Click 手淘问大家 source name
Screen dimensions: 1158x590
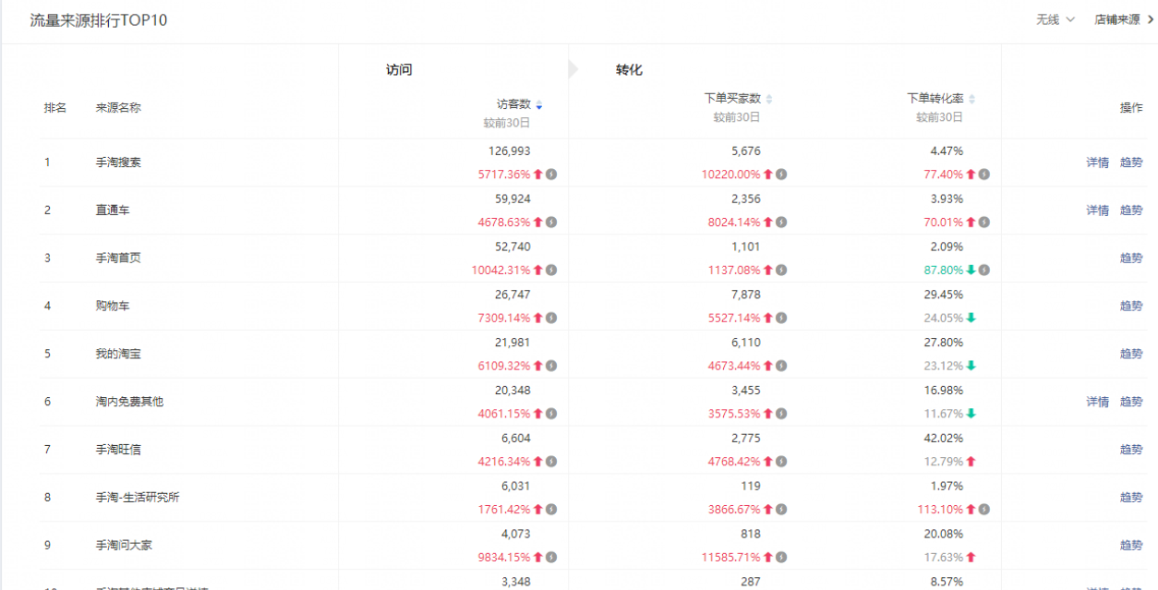point(124,545)
